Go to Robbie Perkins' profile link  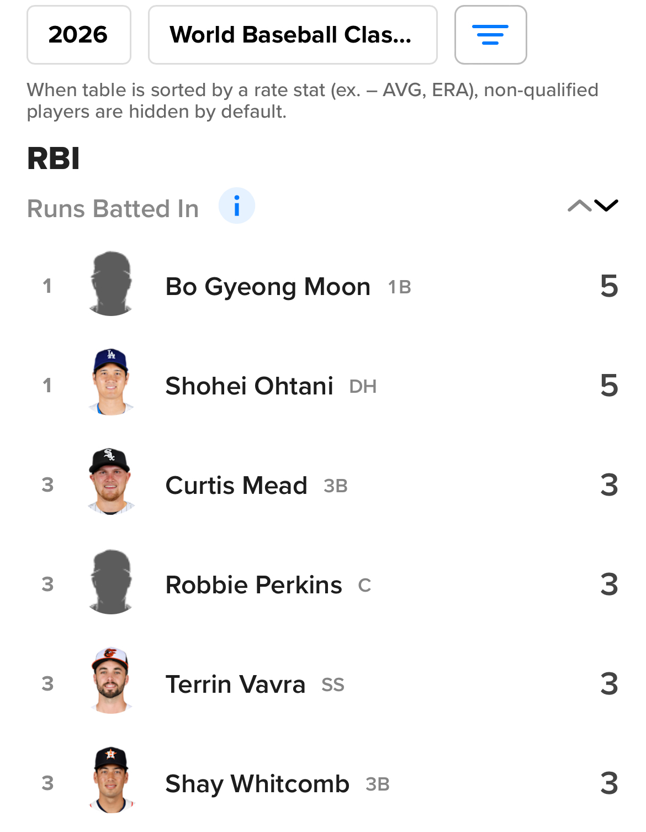click(253, 585)
